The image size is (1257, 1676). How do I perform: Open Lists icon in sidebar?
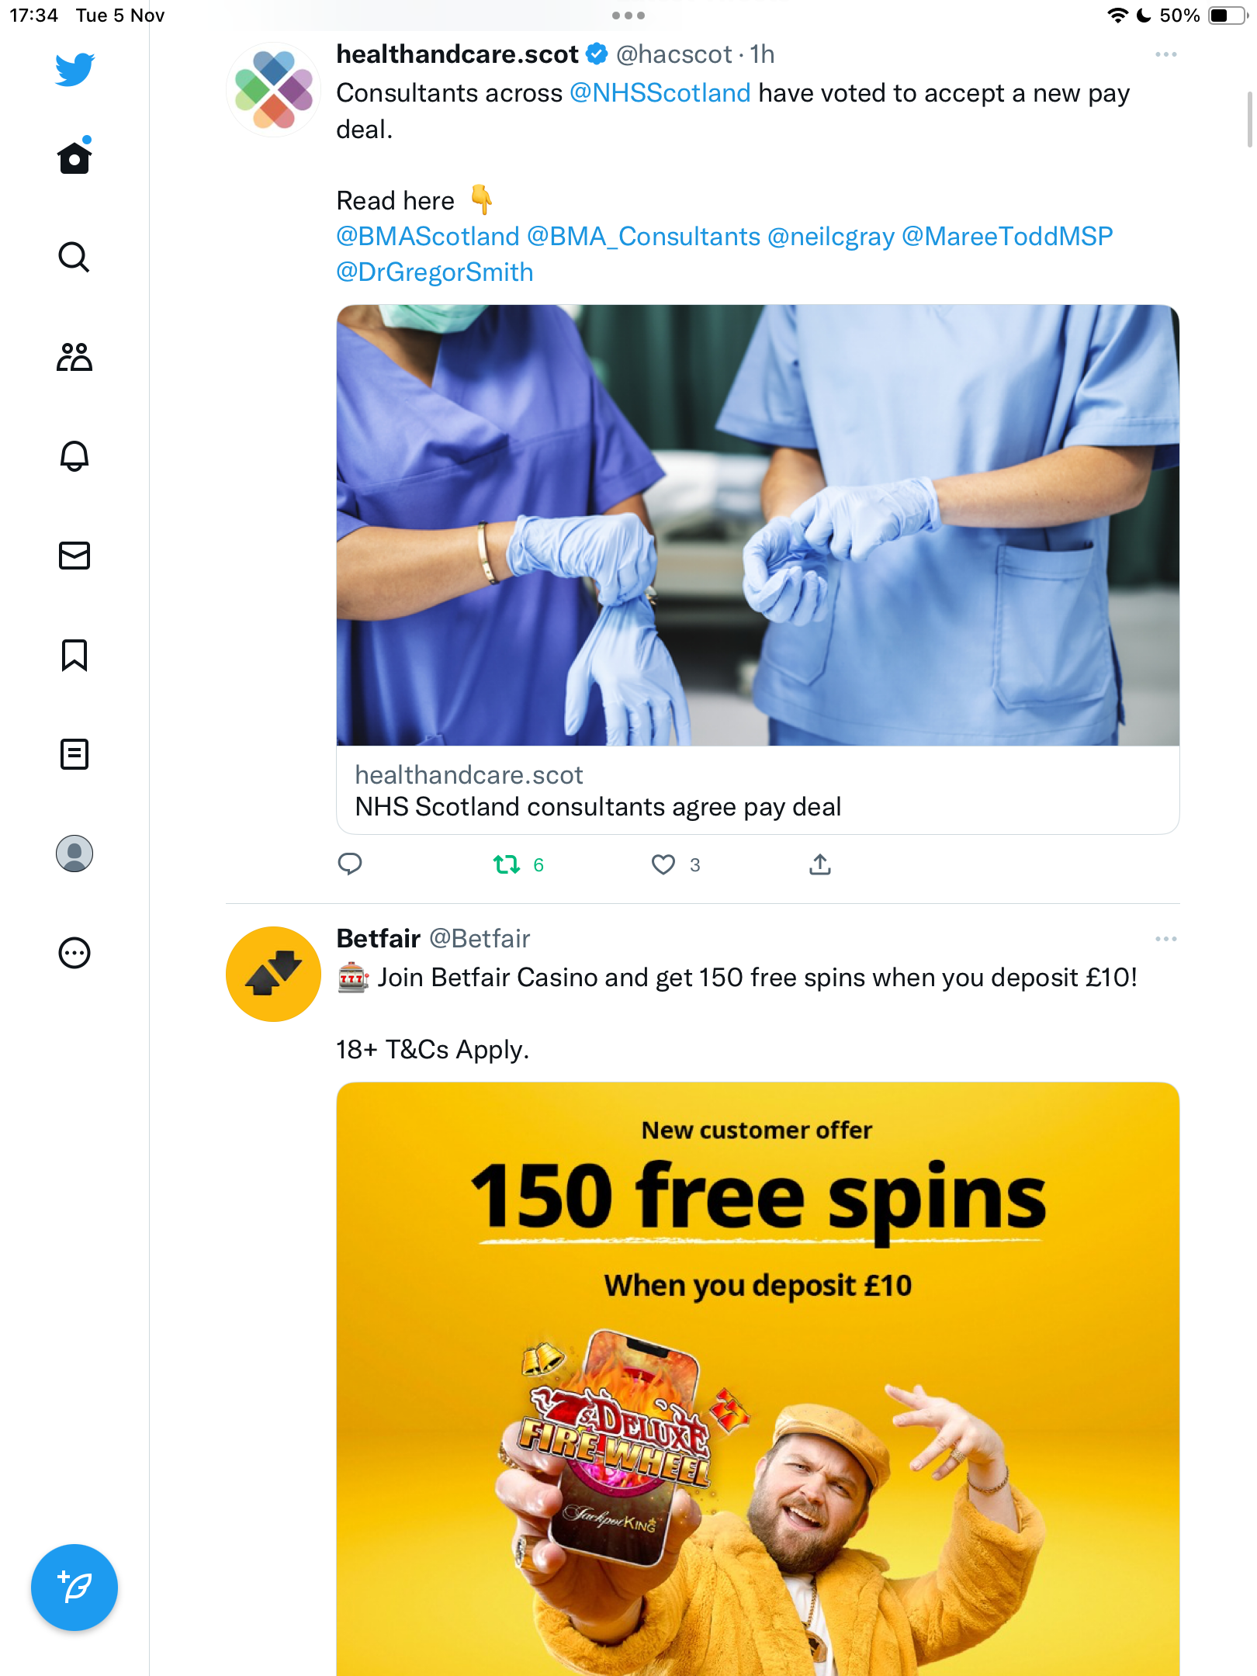[x=74, y=754]
